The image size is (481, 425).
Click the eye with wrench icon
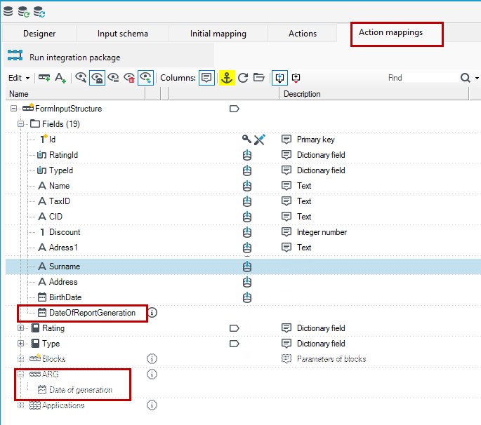(x=81, y=78)
